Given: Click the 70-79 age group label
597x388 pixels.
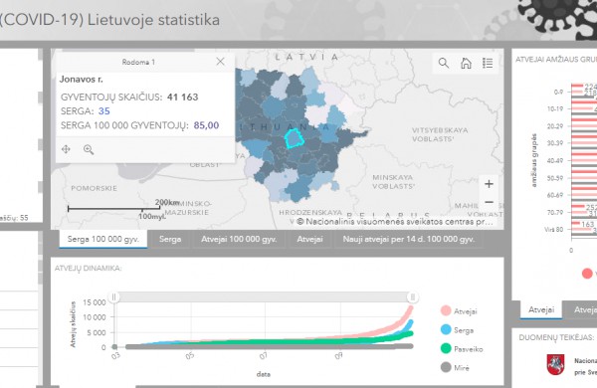Looking at the screenshot, I should [x=555, y=212].
